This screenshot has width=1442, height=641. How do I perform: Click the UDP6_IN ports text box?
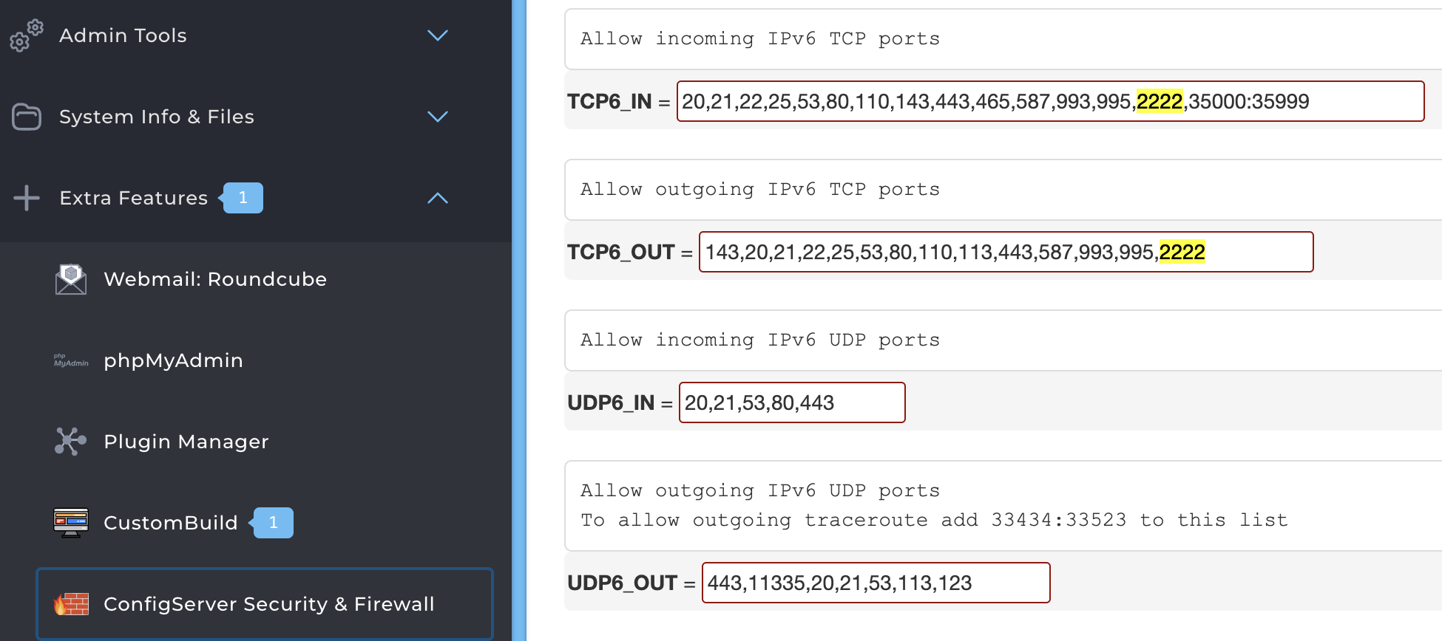[791, 402]
